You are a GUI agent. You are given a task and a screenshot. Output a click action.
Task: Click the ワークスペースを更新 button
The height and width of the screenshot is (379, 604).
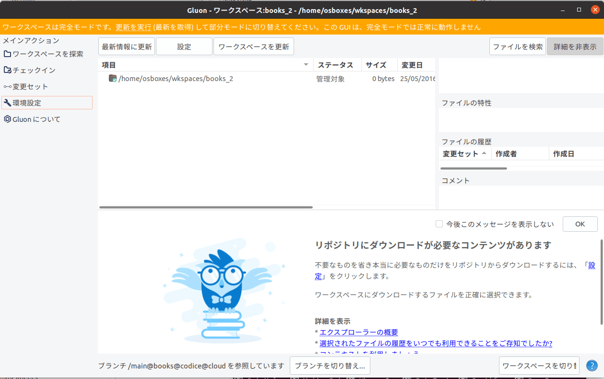pos(254,47)
